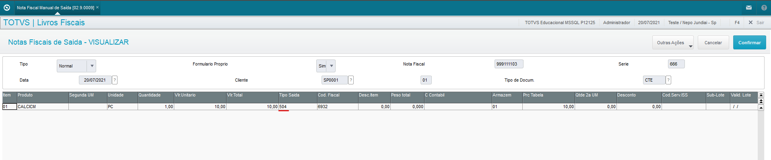This screenshot has width=771, height=160.
Task: Select item cell 01 in grid
Action: pos(10,107)
